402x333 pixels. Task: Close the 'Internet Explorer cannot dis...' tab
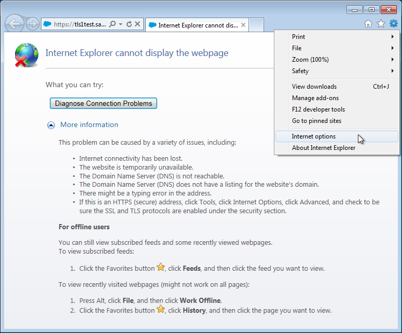point(243,25)
